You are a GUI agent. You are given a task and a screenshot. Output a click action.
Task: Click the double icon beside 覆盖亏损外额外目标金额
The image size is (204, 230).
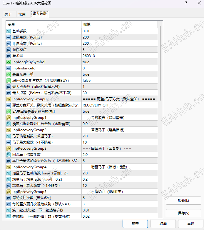pyautogui.click(x=9, y=124)
